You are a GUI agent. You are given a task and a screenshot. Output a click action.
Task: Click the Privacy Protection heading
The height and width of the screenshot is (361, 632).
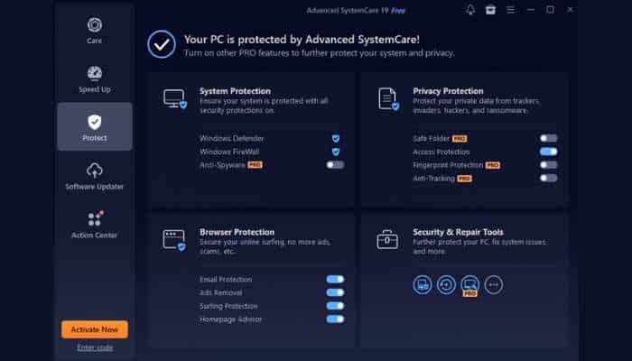coord(448,91)
